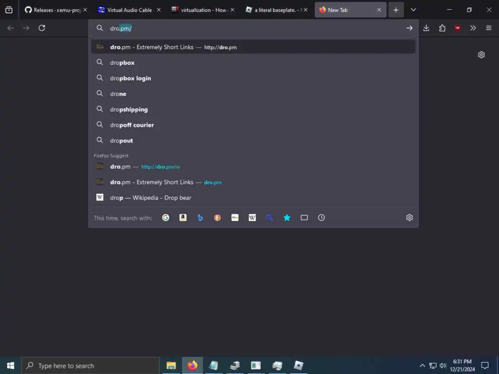Open Wikipedia - Drop bear suggestion

point(253,198)
